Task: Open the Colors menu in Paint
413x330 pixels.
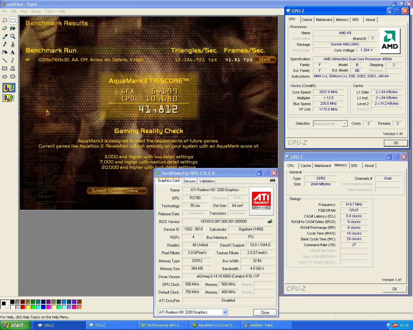Action: coord(50,11)
